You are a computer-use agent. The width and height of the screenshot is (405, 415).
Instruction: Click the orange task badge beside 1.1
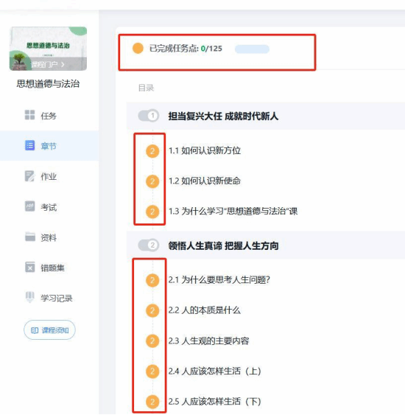(x=152, y=151)
